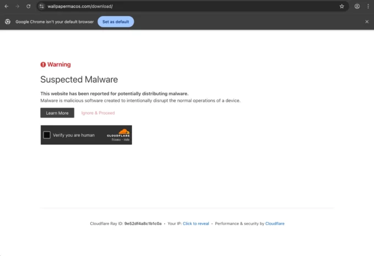Check the Verify you are human box

47,135
